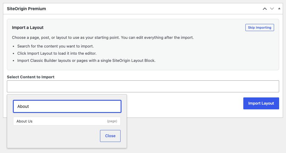Screen dimensions: 286x153
Task: Click the Import a Layout heading
Action: coord(28,27)
